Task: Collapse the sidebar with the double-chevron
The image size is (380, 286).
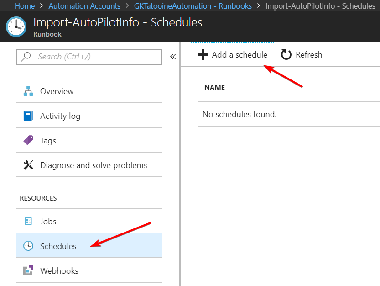Action: [x=172, y=57]
